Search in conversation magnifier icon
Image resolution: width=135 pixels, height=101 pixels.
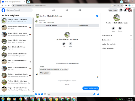[x=120, y=28]
